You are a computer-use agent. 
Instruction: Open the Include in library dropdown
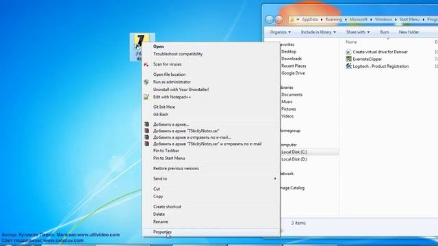pos(318,32)
